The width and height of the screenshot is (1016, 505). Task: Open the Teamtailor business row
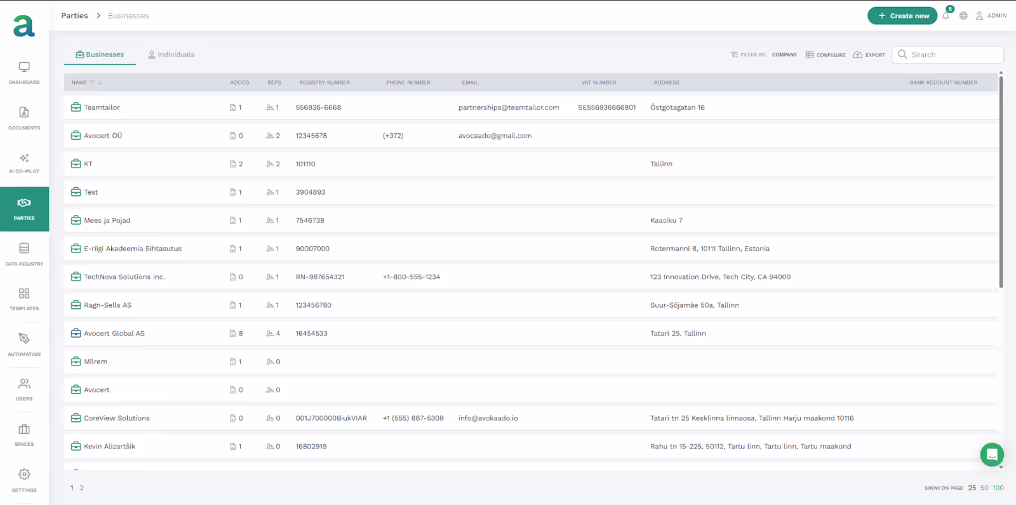tap(531, 107)
